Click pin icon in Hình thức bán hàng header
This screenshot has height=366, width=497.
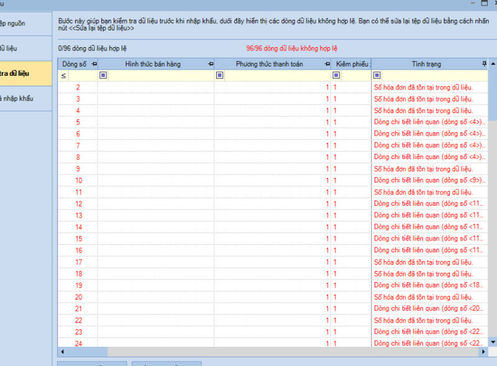[211, 64]
